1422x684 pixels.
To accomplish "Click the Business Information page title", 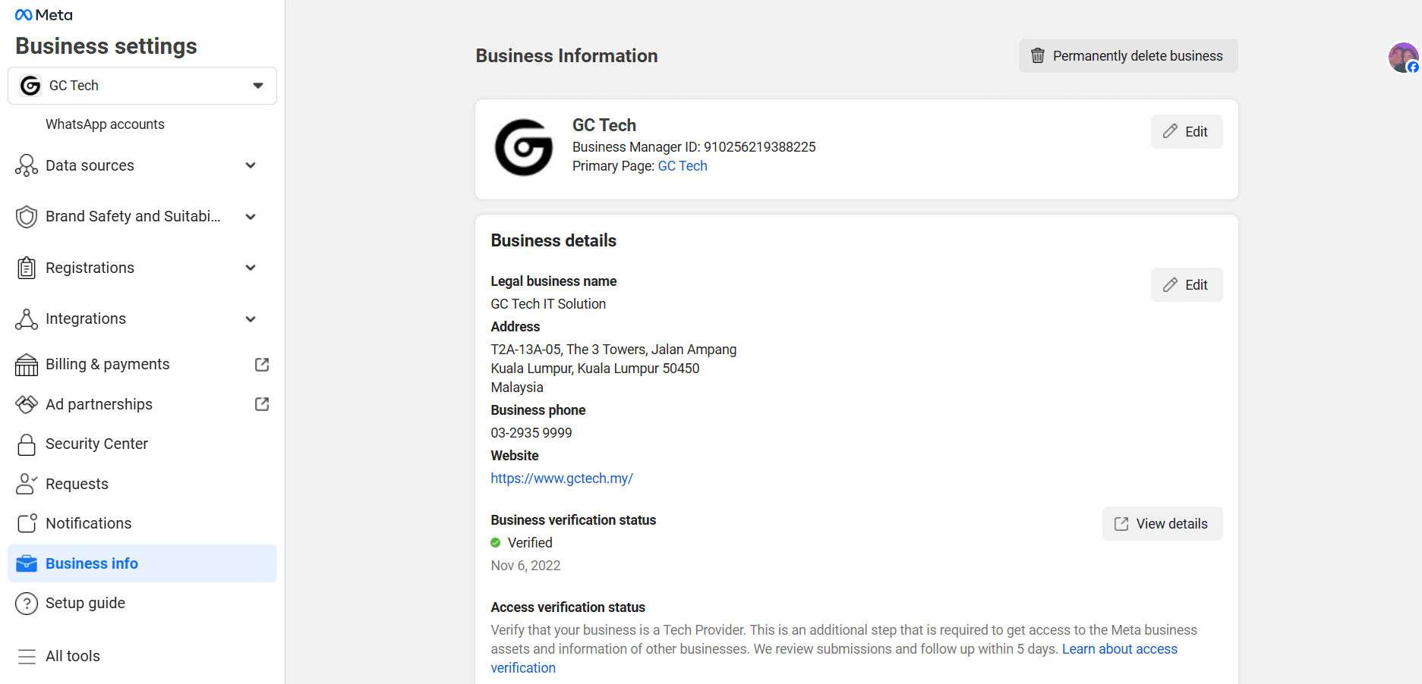I will point(567,56).
